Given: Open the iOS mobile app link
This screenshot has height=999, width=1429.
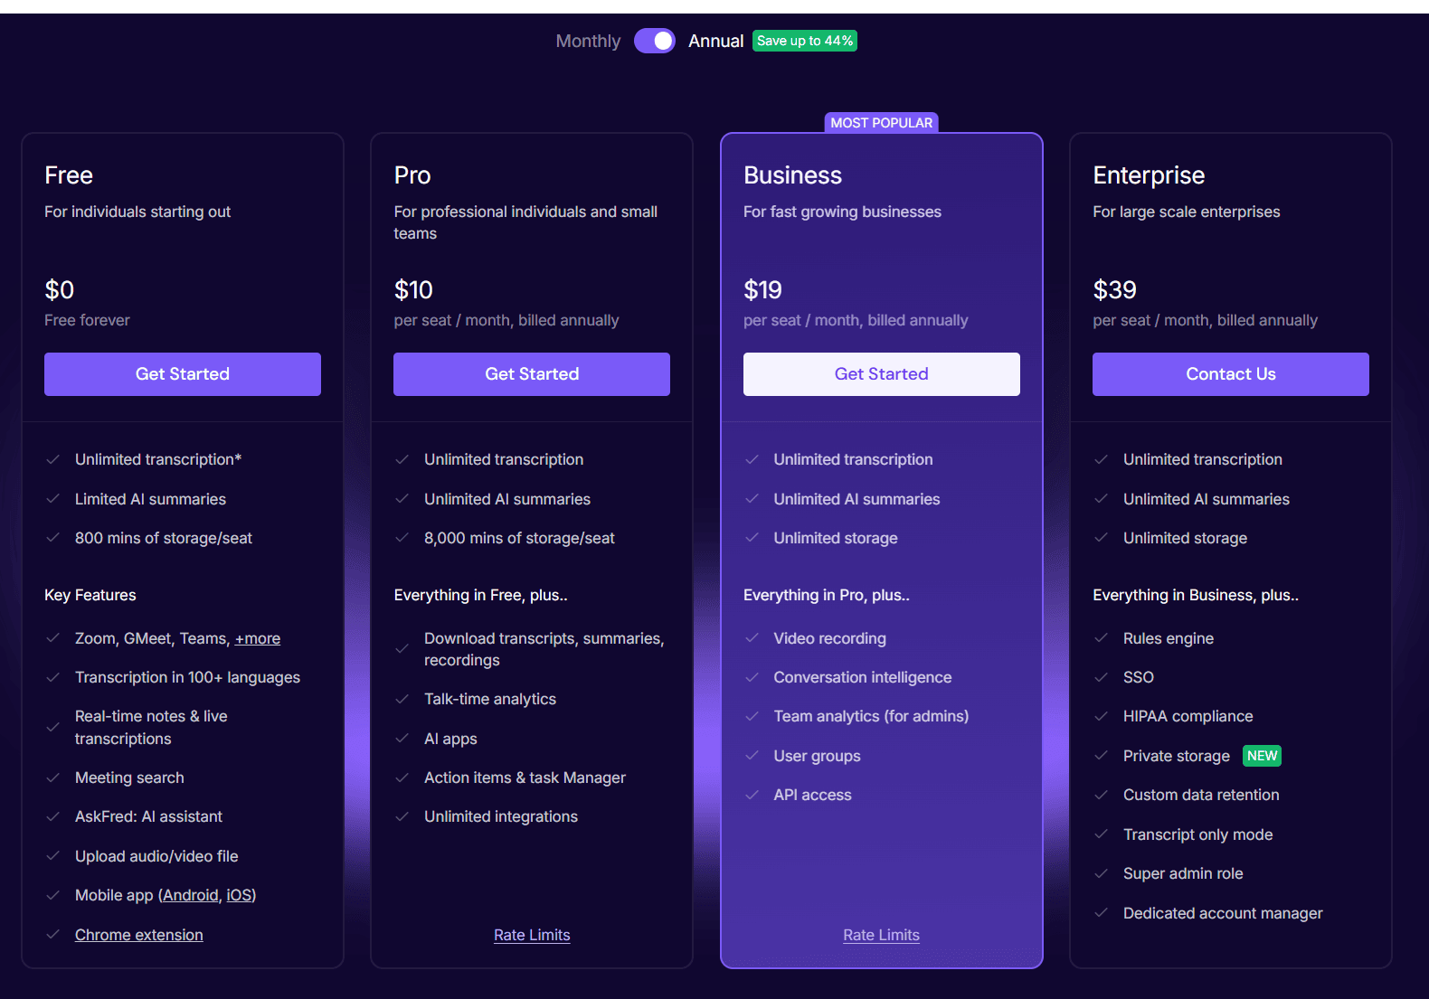Looking at the screenshot, I should coord(239,895).
